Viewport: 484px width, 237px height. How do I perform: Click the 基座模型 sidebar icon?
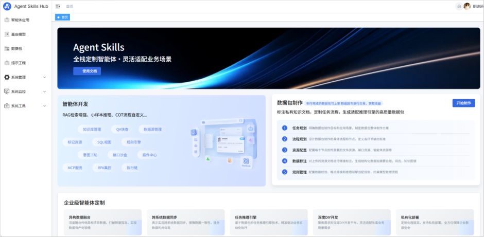click(7, 34)
